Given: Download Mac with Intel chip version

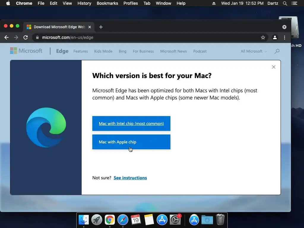Looking at the screenshot, I should point(131,123).
